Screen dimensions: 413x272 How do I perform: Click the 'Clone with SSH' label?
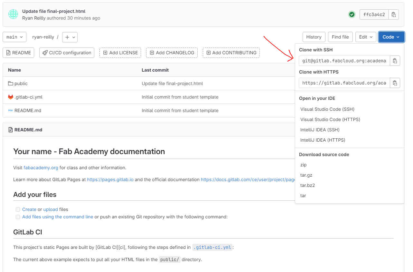click(x=316, y=50)
